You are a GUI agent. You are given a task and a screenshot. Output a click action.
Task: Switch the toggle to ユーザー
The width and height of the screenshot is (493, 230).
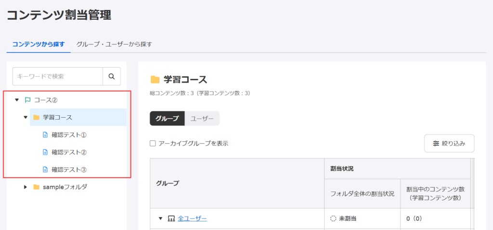(x=202, y=118)
